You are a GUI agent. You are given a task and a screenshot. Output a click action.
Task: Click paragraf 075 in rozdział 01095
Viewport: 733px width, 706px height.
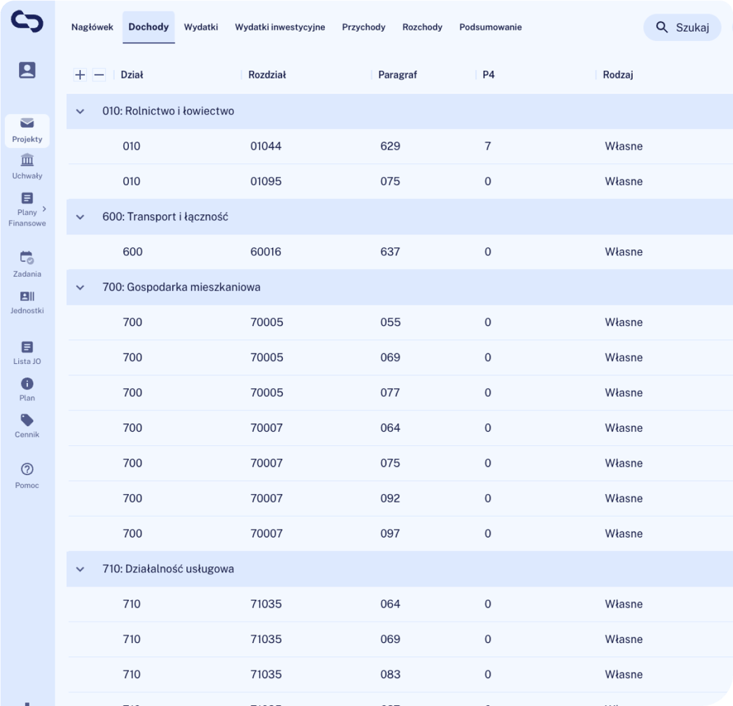click(390, 181)
